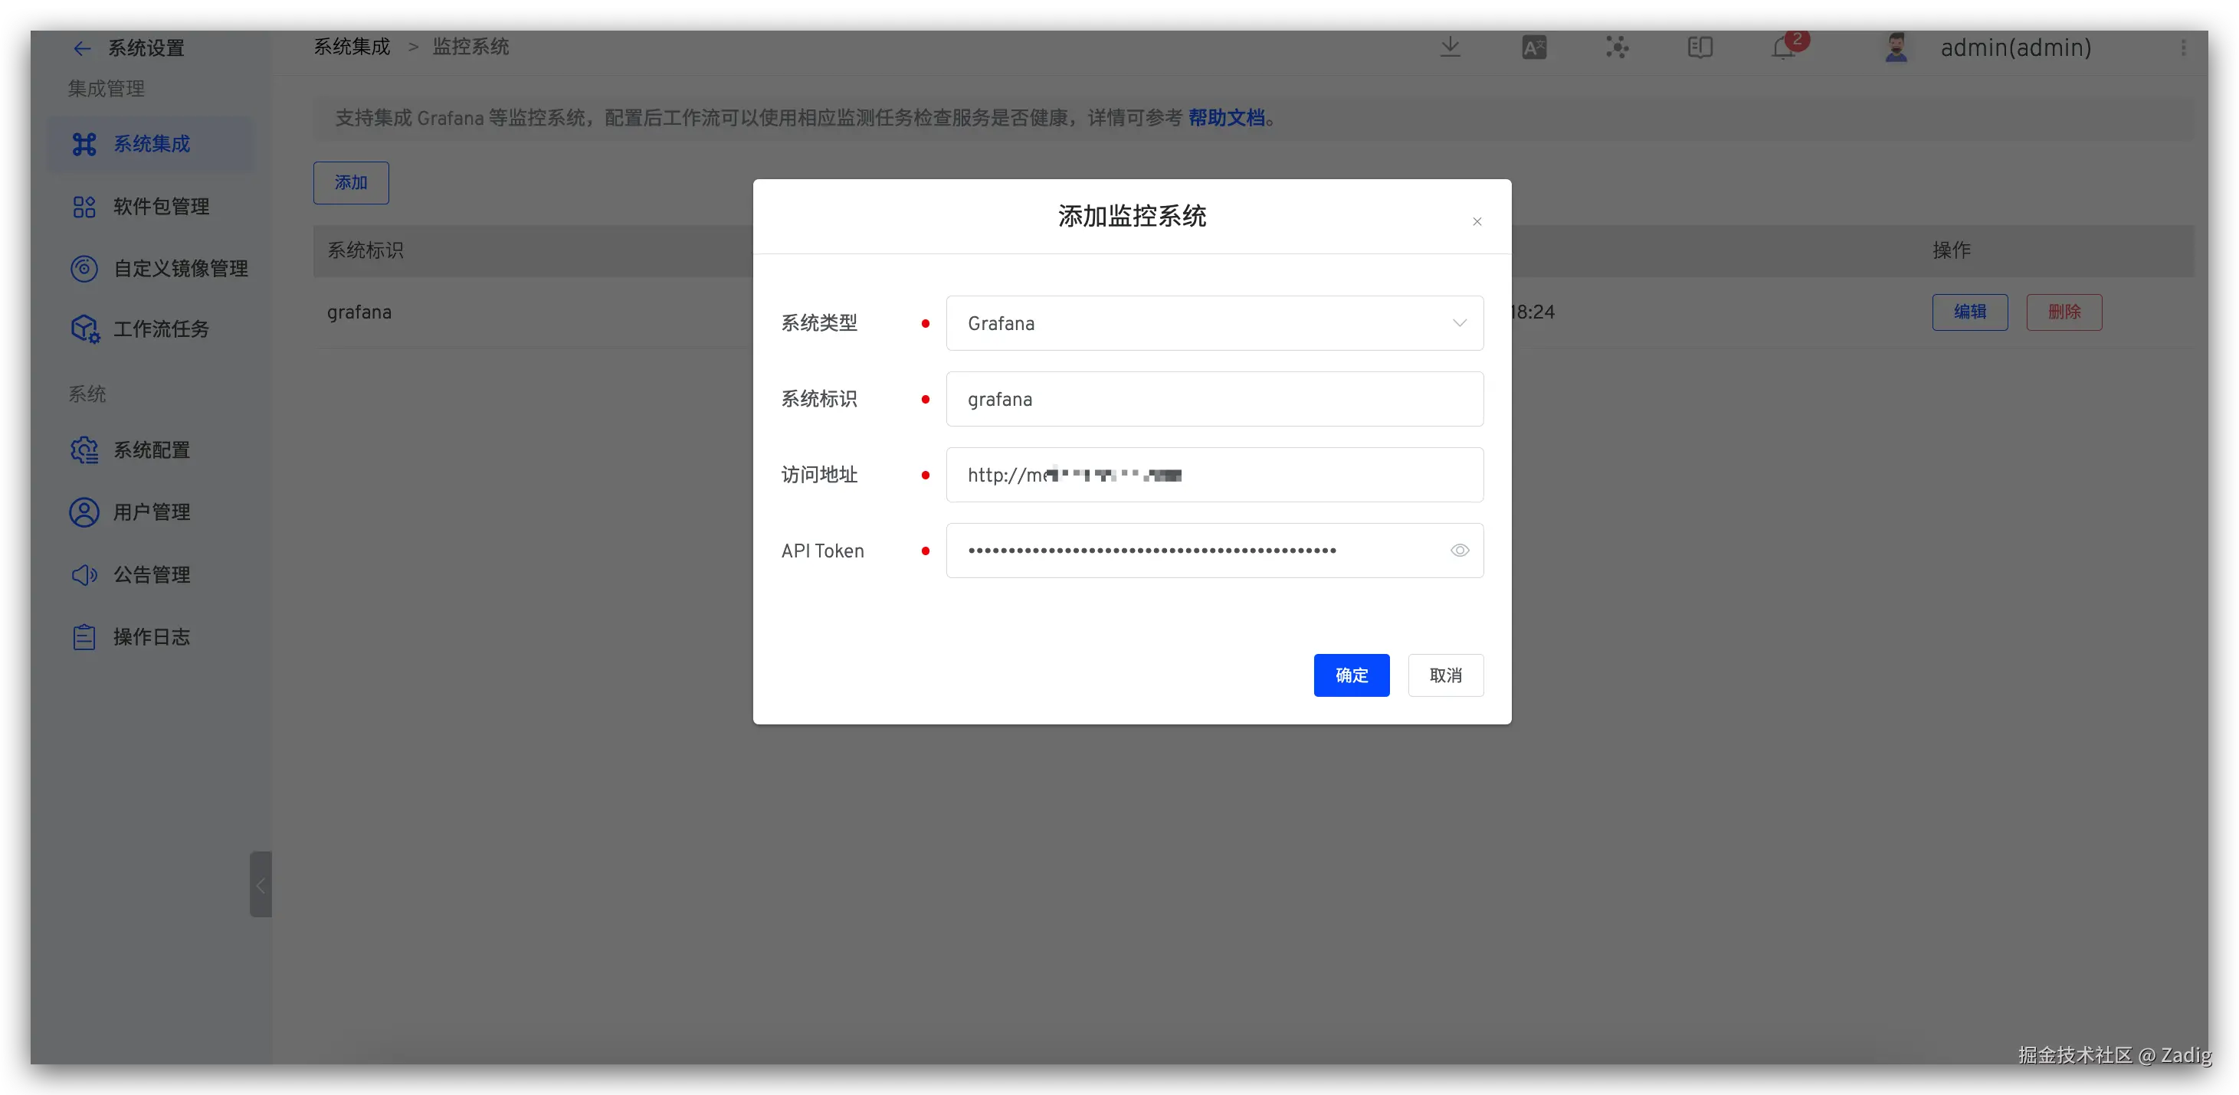The height and width of the screenshot is (1095, 2239).
Task: Open the 帮助文档 link
Action: point(1225,118)
